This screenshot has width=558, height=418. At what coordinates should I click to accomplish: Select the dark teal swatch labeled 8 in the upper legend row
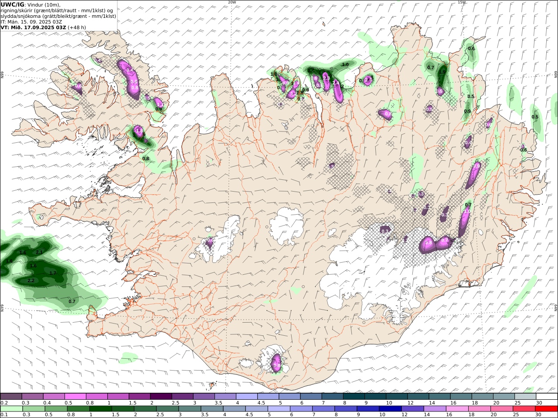[x=353, y=396]
